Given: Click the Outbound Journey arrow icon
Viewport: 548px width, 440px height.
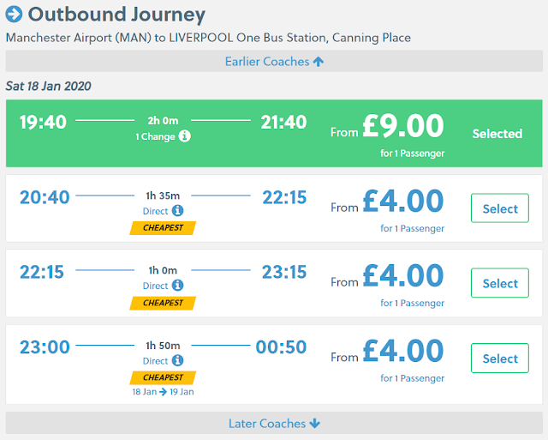Looking at the screenshot, I should 15,15.
